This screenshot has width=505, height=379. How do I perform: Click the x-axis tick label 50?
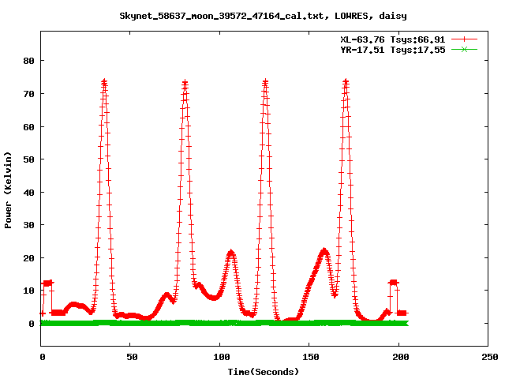(132, 357)
